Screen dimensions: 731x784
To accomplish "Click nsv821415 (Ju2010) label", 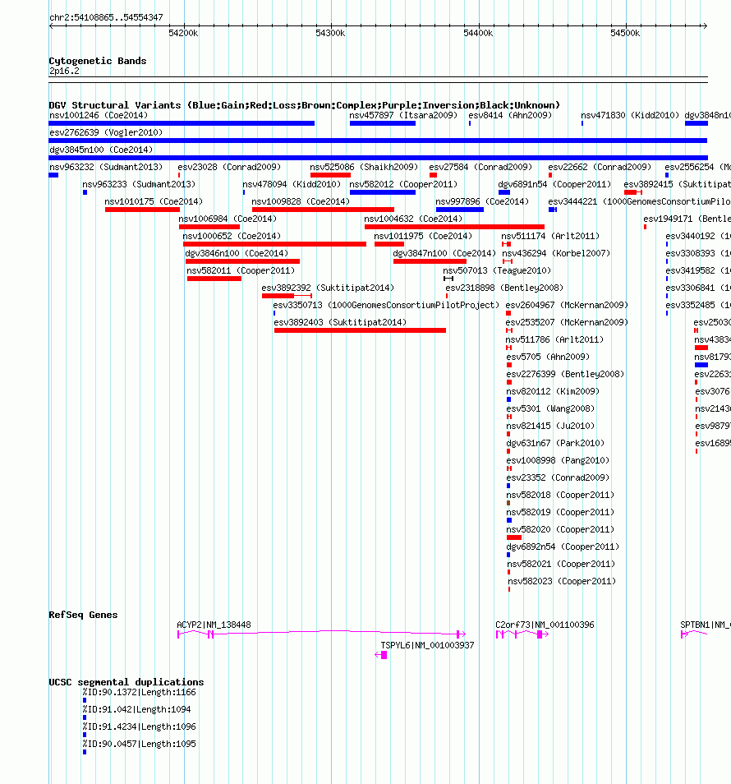I will [550, 426].
